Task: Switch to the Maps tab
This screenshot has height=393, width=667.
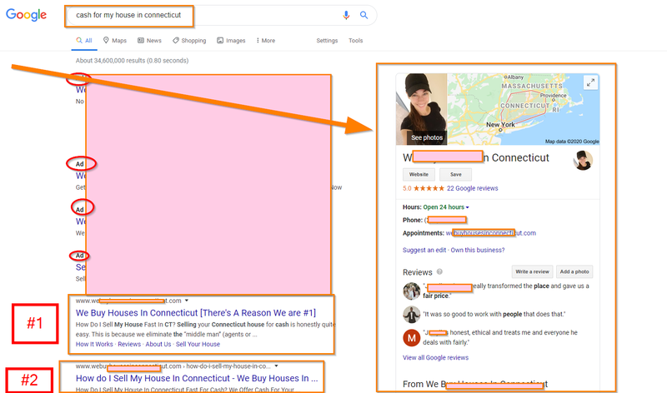Action: [115, 41]
